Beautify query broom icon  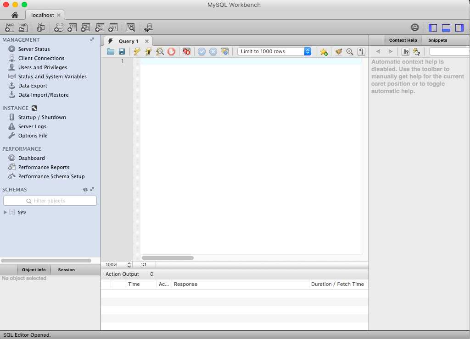[x=338, y=51]
